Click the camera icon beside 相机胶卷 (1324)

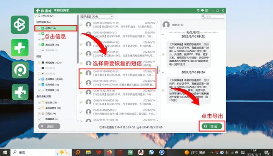click(x=43, y=63)
